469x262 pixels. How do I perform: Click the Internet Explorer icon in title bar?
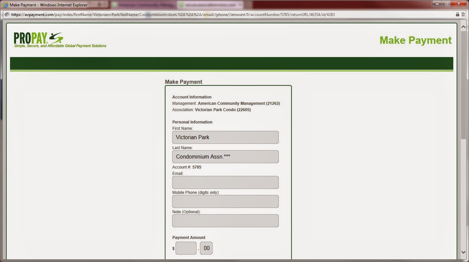[x=6, y=5]
